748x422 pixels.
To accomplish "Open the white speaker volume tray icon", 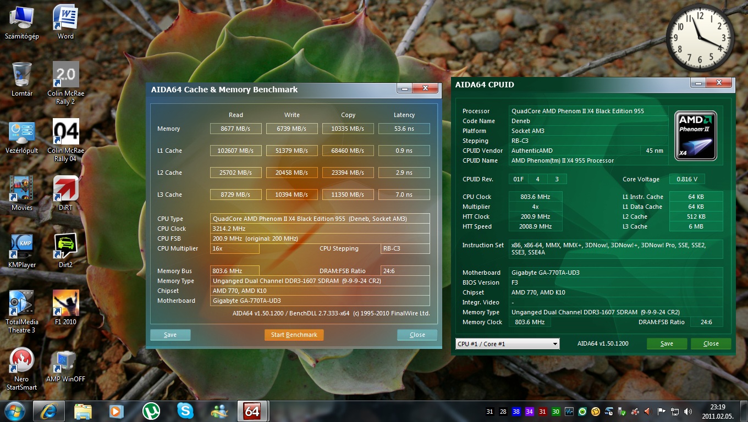I will point(687,412).
